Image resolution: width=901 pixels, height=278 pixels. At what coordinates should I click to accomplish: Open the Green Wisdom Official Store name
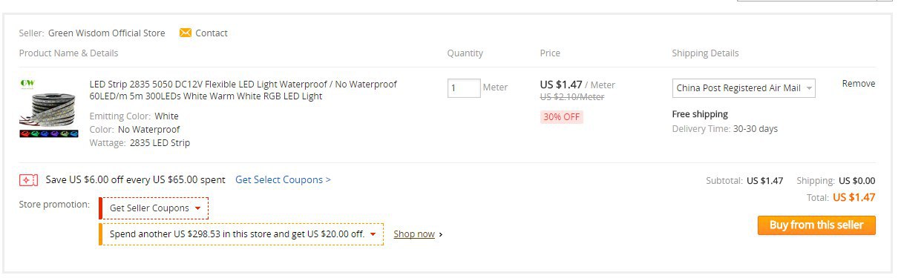pyautogui.click(x=107, y=33)
